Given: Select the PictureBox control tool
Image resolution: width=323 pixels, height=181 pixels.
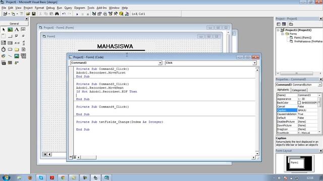Looking at the screenshot, I should (x=10, y=30).
